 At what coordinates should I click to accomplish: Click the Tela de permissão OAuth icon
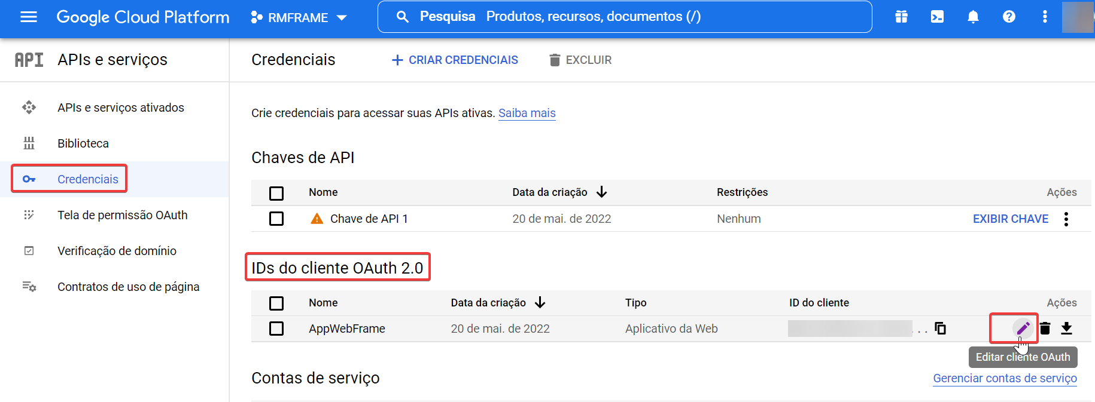(x=29, y=215)
